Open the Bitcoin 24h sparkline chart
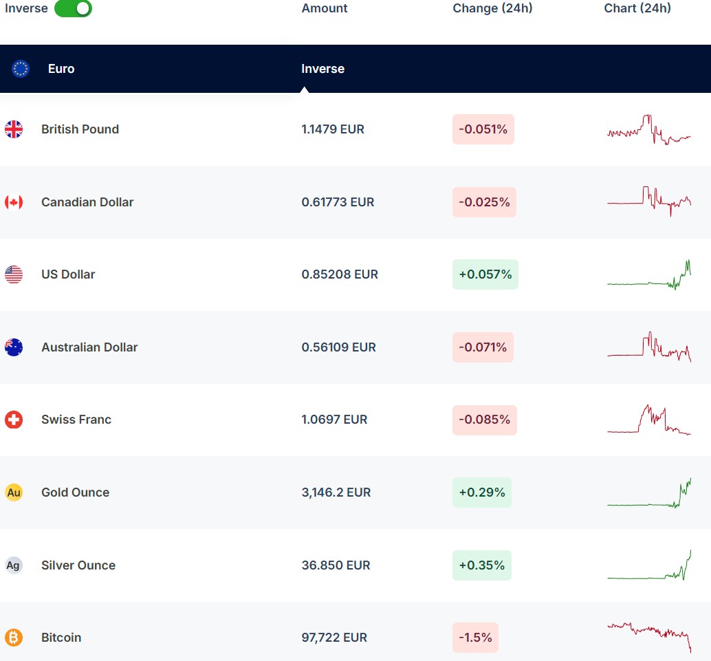 649,636
